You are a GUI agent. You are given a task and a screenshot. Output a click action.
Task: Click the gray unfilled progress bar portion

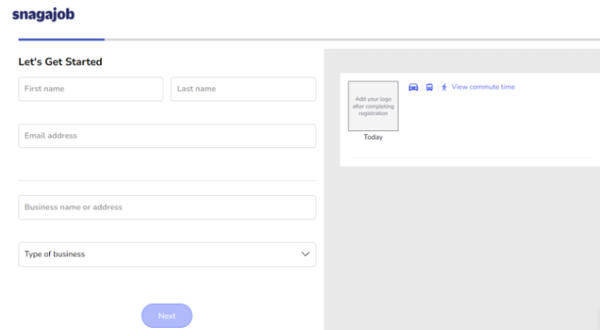point(352,39)
